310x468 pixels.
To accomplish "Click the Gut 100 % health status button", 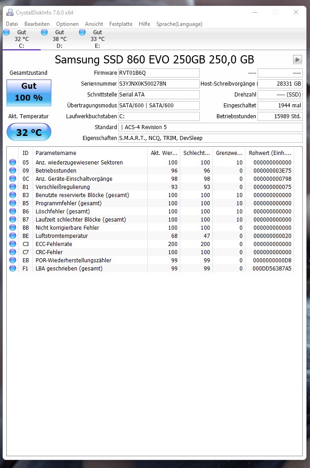I will (29, 93).
